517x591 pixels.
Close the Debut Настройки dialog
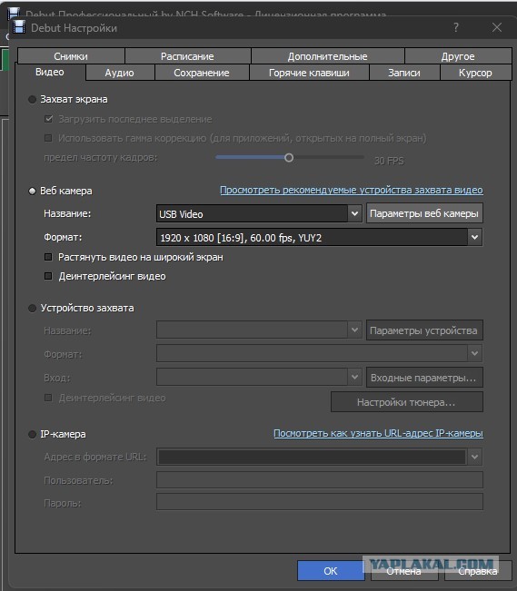pyautogui.click(x=497, y=27)
